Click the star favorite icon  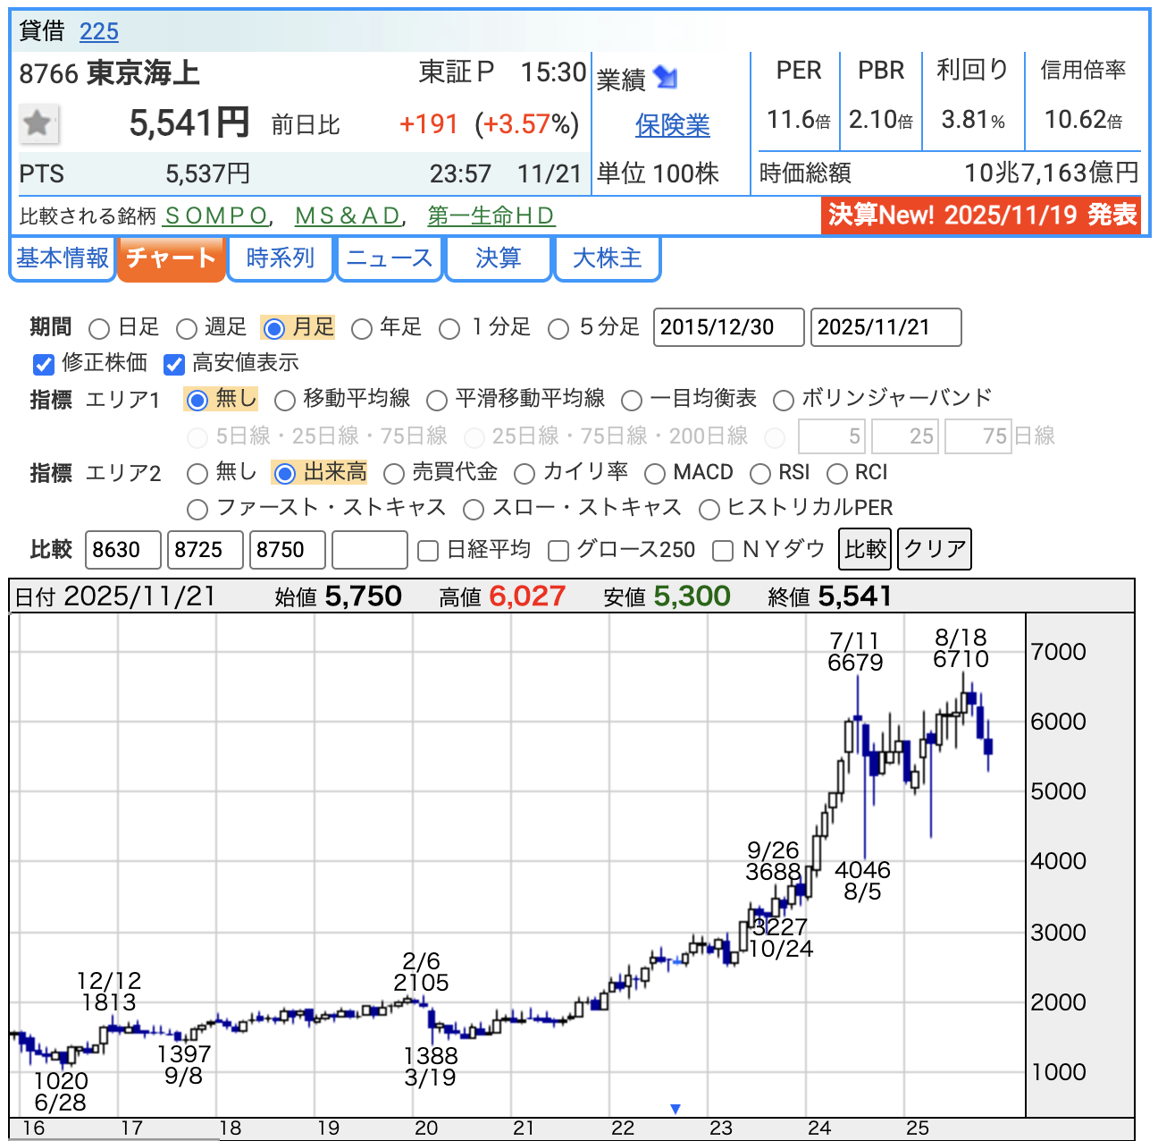tap(38, 123)
